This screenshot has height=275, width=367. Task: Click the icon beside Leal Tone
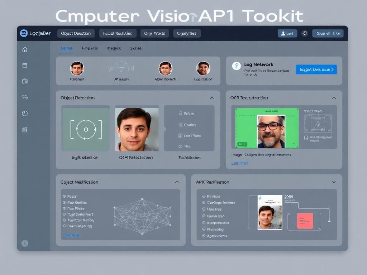coord(180,136)
